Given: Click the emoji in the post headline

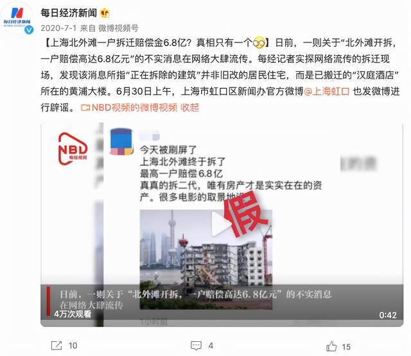Looking at the screenshot, I should [259, 42].
